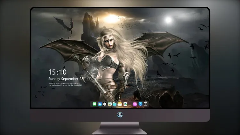
Task: Launch the pink iTunes music app
Action: 135,104
